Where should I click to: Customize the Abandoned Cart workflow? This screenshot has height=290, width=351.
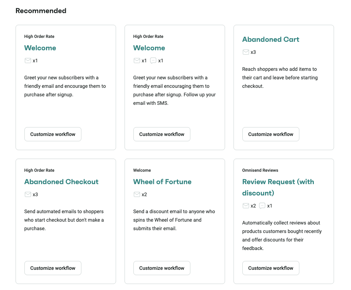click(271, 134)
